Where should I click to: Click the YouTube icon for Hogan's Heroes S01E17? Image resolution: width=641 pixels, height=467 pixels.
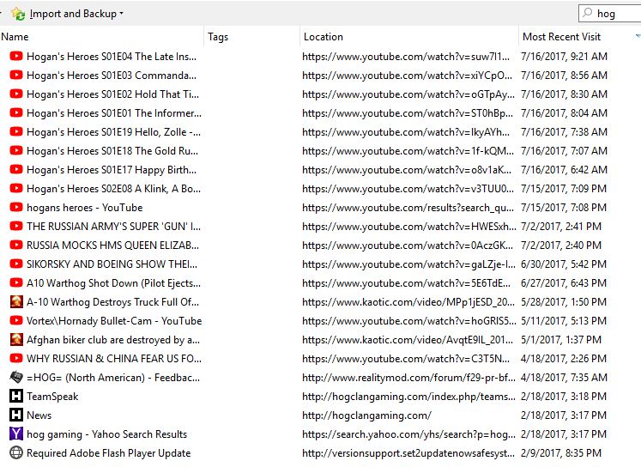16,169
